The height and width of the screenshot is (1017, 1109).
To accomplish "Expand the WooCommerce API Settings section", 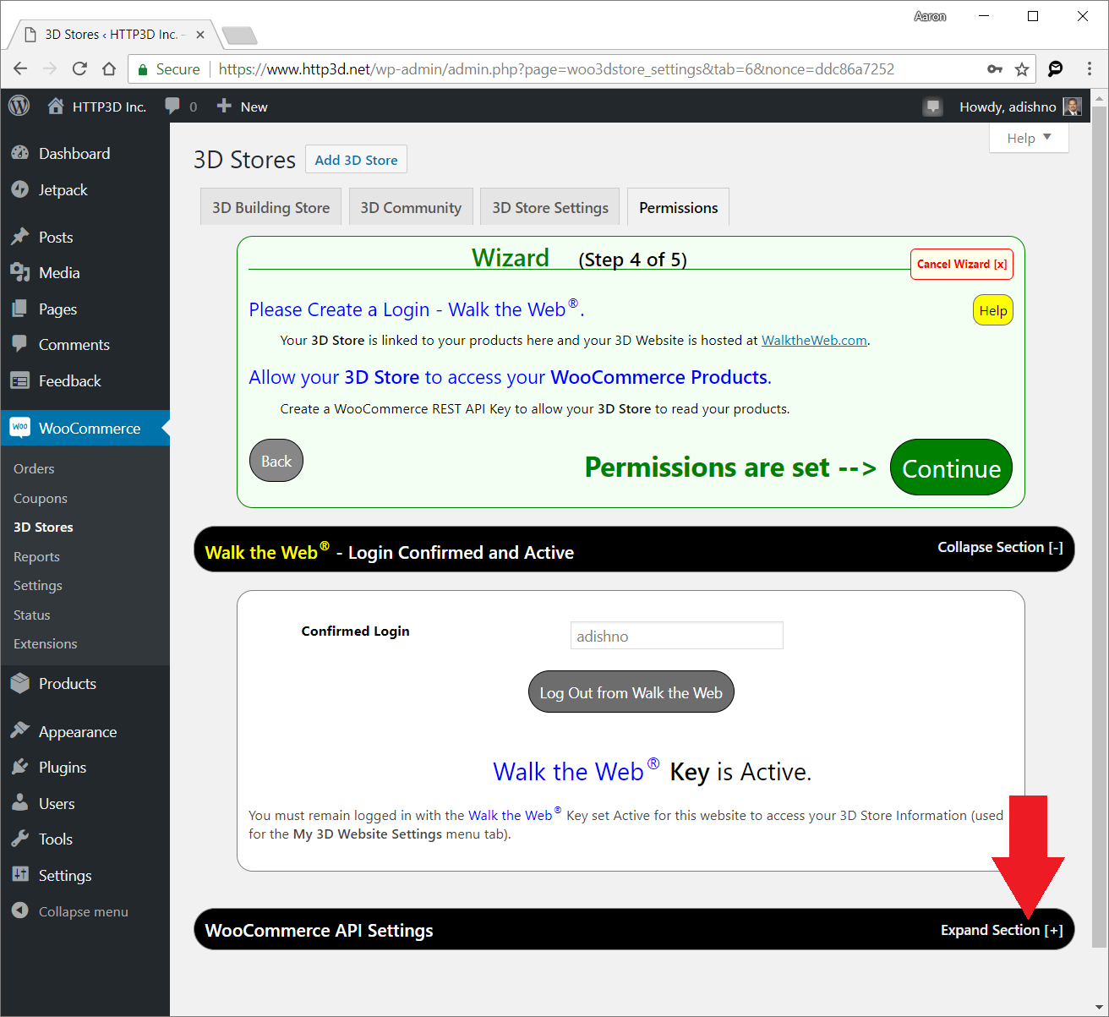I will point(1002,930).
